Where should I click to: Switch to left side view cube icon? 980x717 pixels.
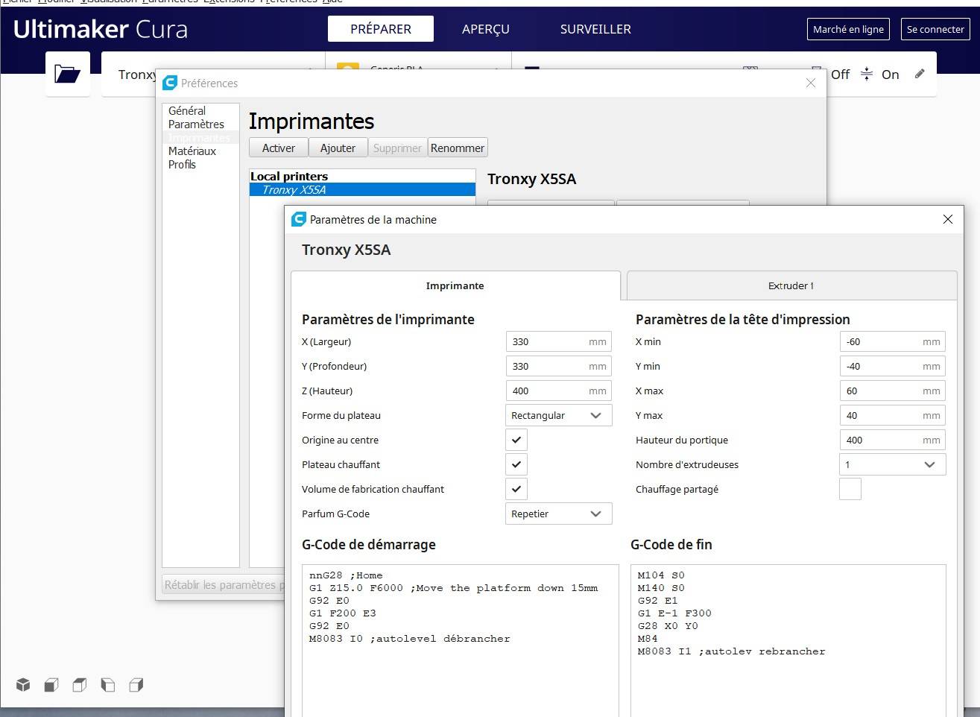click(x=108, y=685)
